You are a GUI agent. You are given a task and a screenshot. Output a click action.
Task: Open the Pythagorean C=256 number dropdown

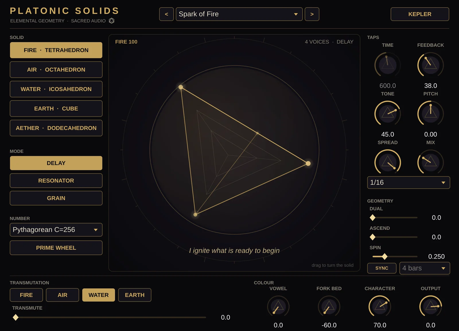coord(56,230)
